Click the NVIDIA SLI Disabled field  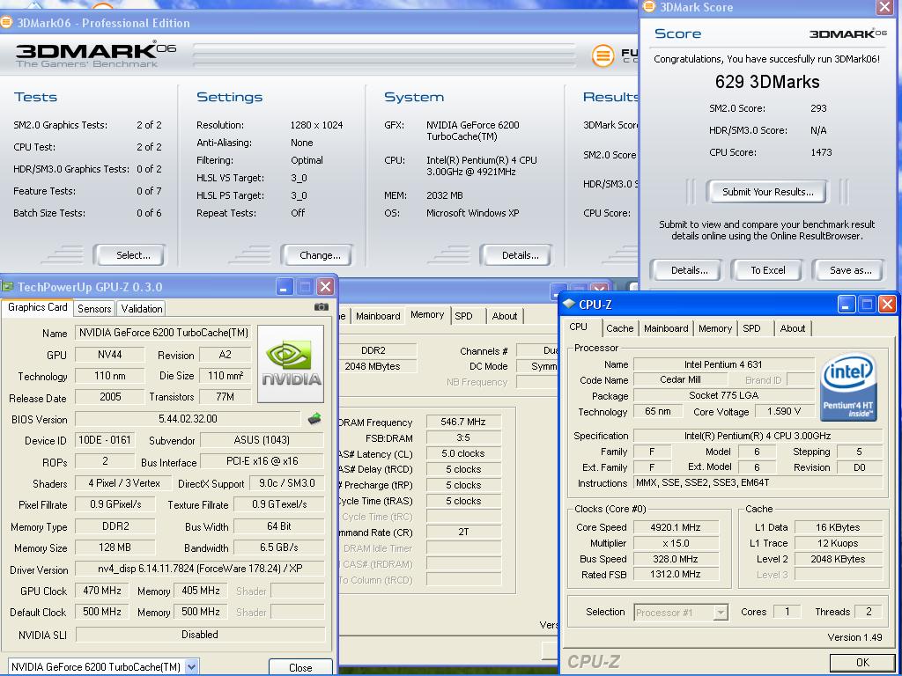[x=200, y=635]
